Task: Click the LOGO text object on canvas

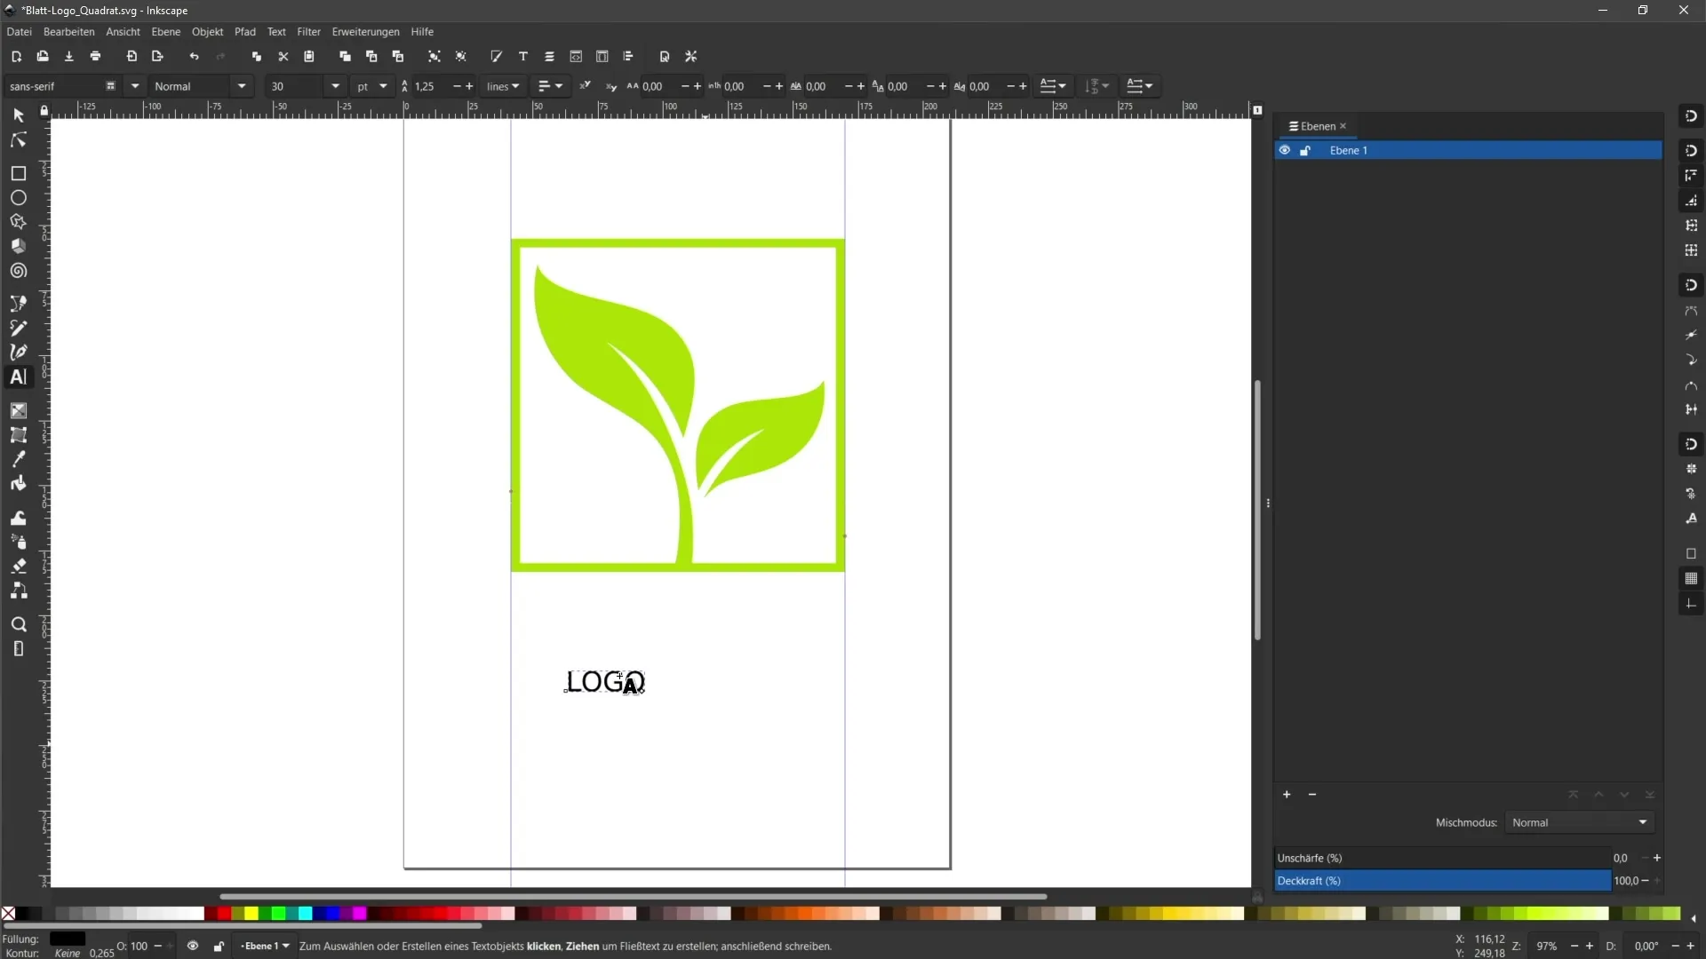Action: click(602, 681)
